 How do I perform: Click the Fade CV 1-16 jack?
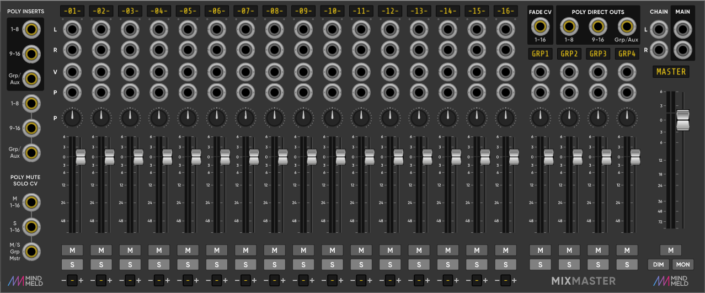tap(541, 25)
